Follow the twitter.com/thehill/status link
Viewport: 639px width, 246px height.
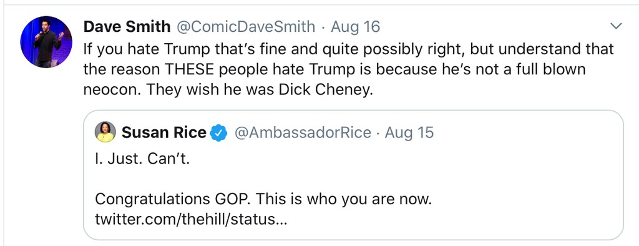click(191, 220)
